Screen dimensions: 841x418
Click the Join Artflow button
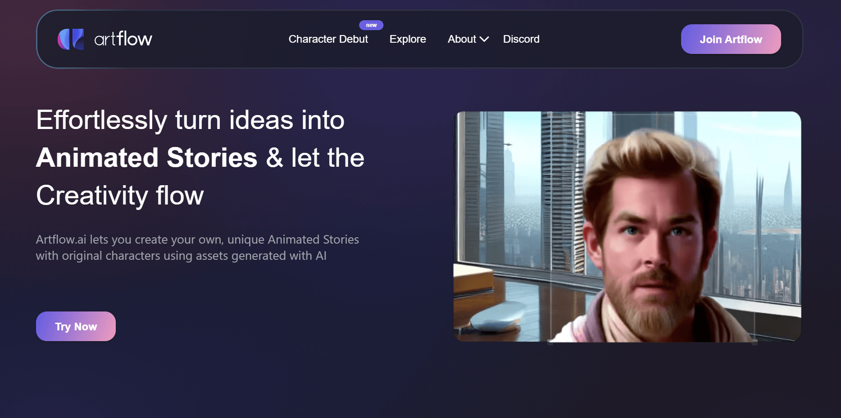pyautogui.click(x=731, y=39)
